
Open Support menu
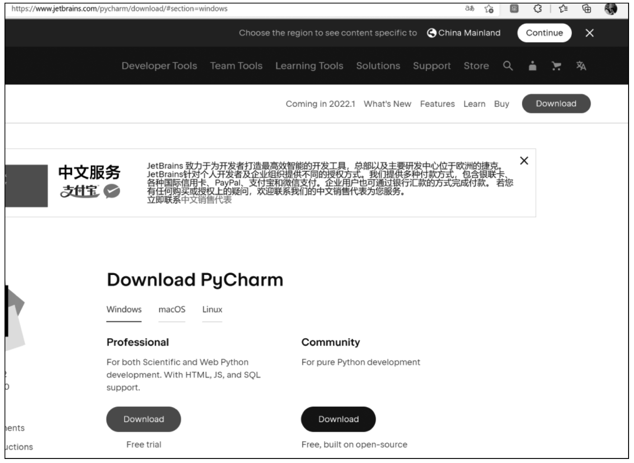(x=432, y=66)
